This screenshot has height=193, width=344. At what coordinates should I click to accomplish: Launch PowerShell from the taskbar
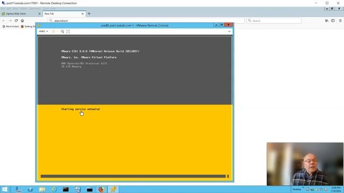tap(30, 189)
